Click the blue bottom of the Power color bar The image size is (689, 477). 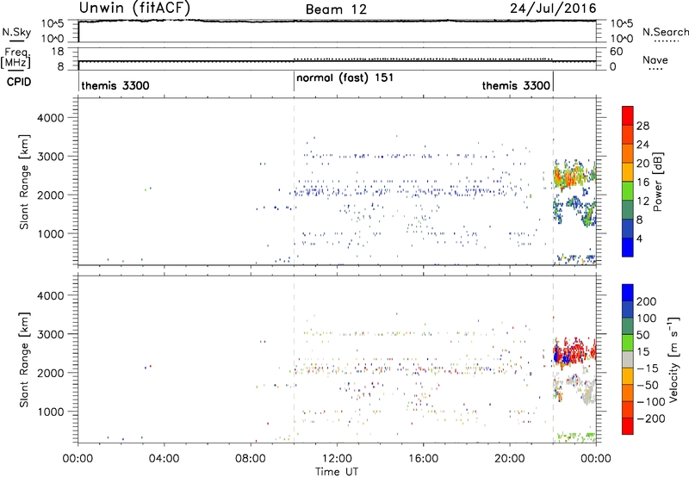pyautogui.click(x=628, y=247)
